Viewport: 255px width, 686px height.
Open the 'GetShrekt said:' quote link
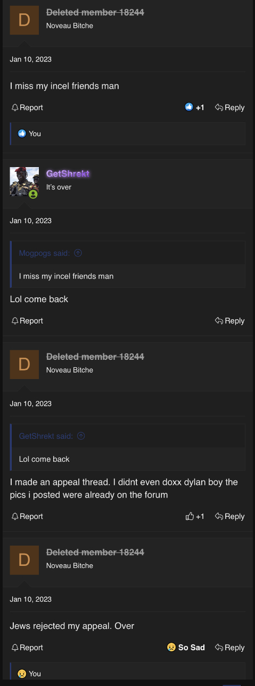click(x=46, y=436)
